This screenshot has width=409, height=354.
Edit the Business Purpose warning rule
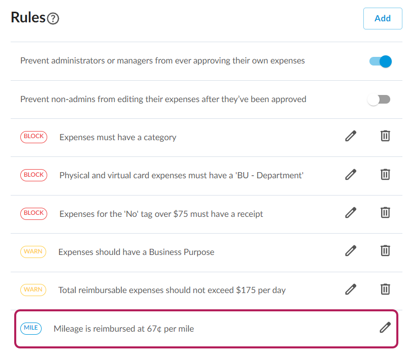[x=351, y=250]
